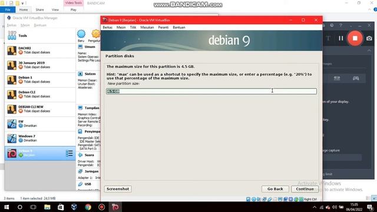Click hard disk activity icon in VM status bar
Image resolution: width=377 pixels, height=212 pixels.
pyautogui.click(x=248, y=199)
